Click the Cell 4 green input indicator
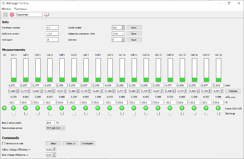Viewport: 244px width, 159px height. [x=50, y=108]
